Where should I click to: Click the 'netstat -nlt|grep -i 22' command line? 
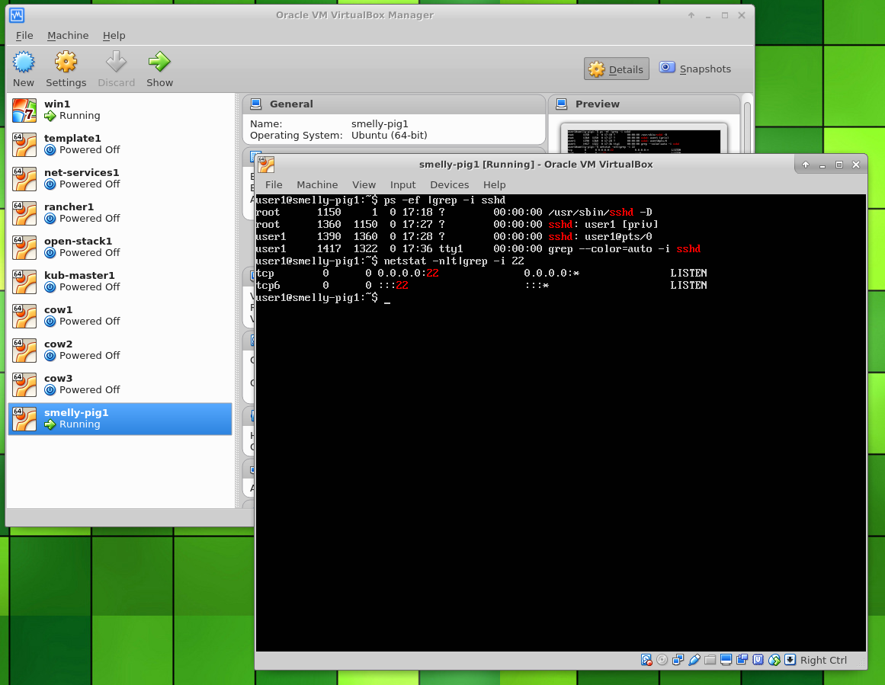click(390, 261)
